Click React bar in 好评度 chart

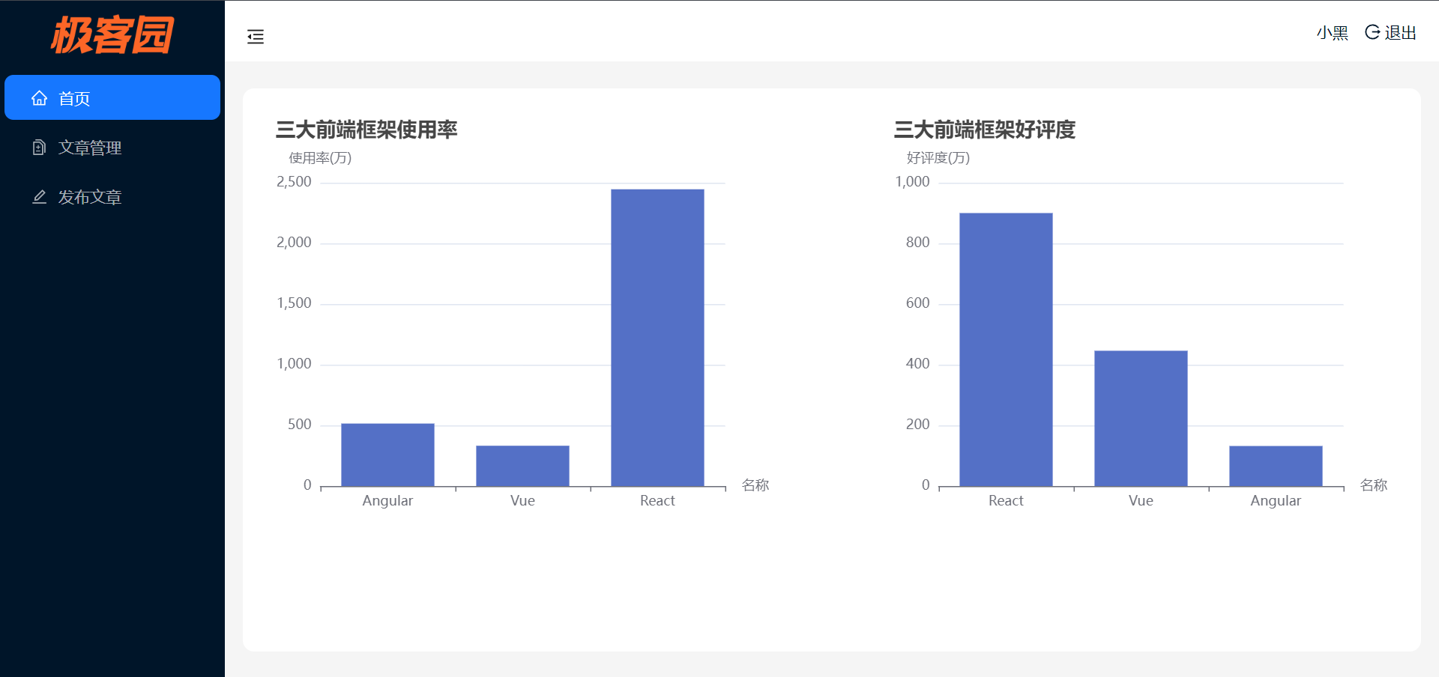[1006, 349]
